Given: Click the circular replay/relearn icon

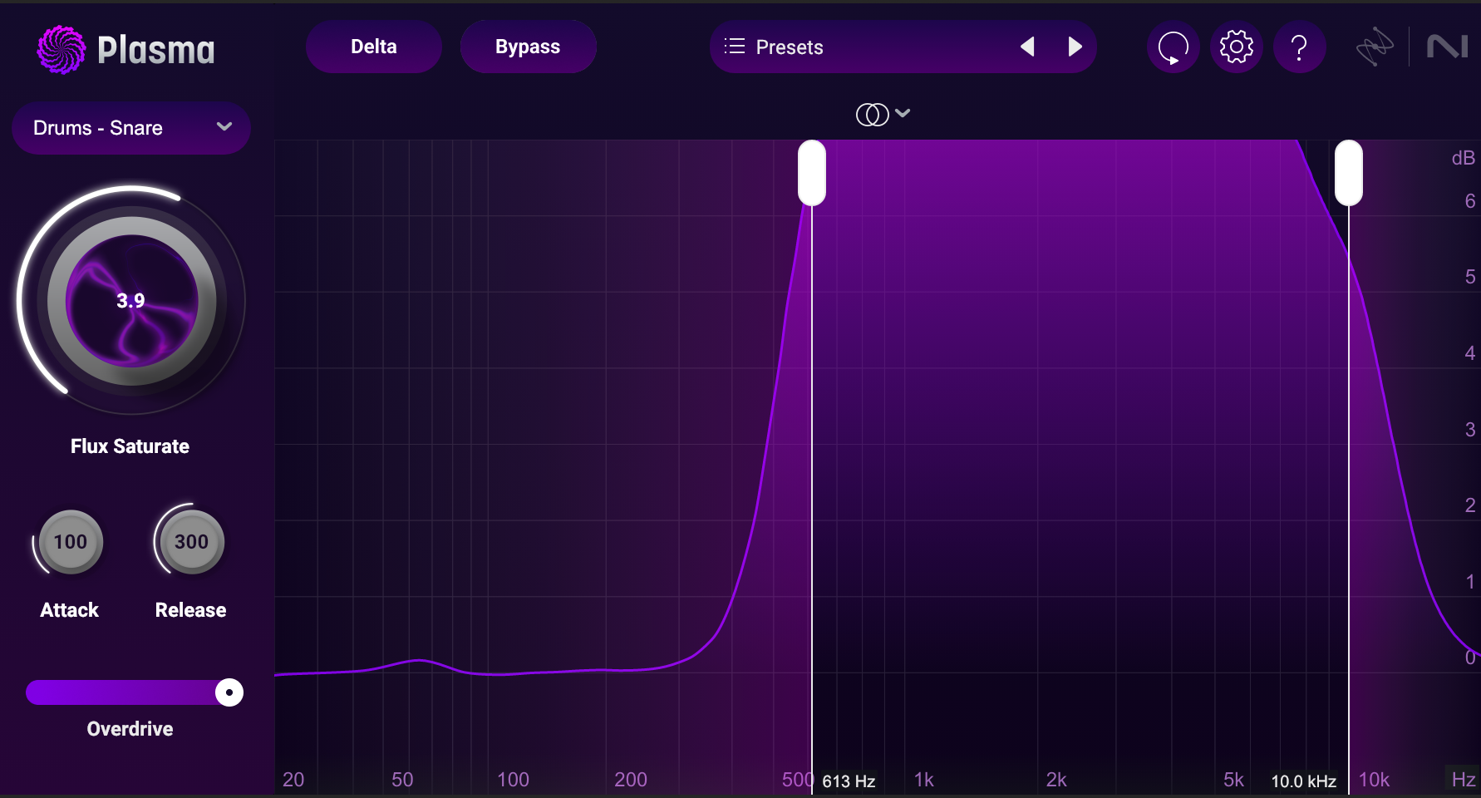Looking at the screenshot, I should pyautogui.click(x=1173, y=47).
